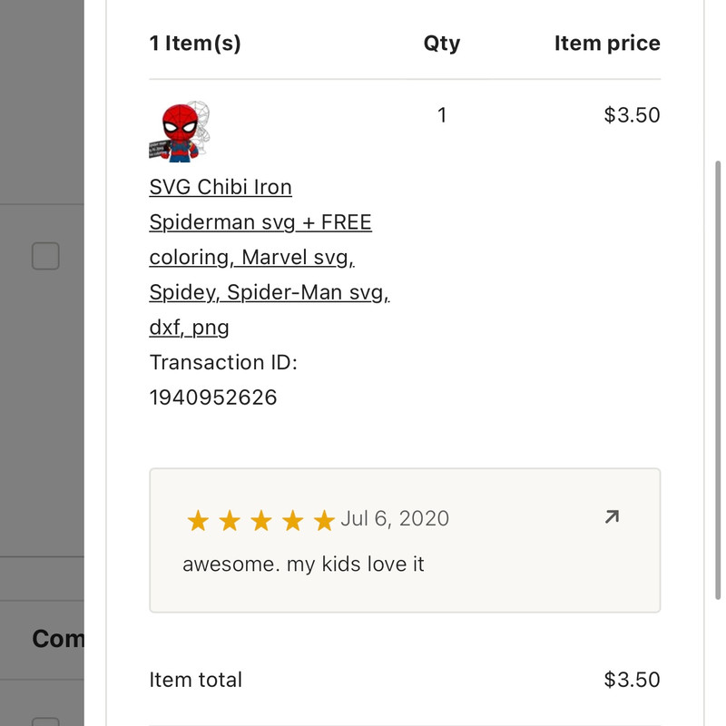726x726 pixels.
Task: Click the second star of the review rating
Action: (x=229, y=521)
